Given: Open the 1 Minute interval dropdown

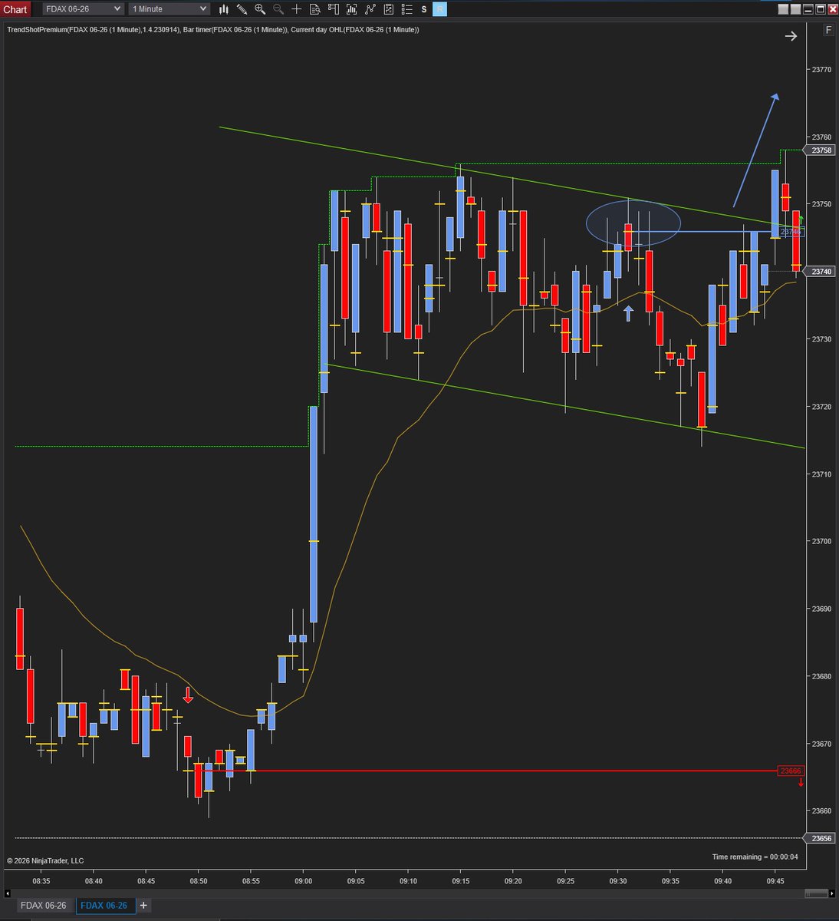Looking at the screenshot, I should coord(169,9).
